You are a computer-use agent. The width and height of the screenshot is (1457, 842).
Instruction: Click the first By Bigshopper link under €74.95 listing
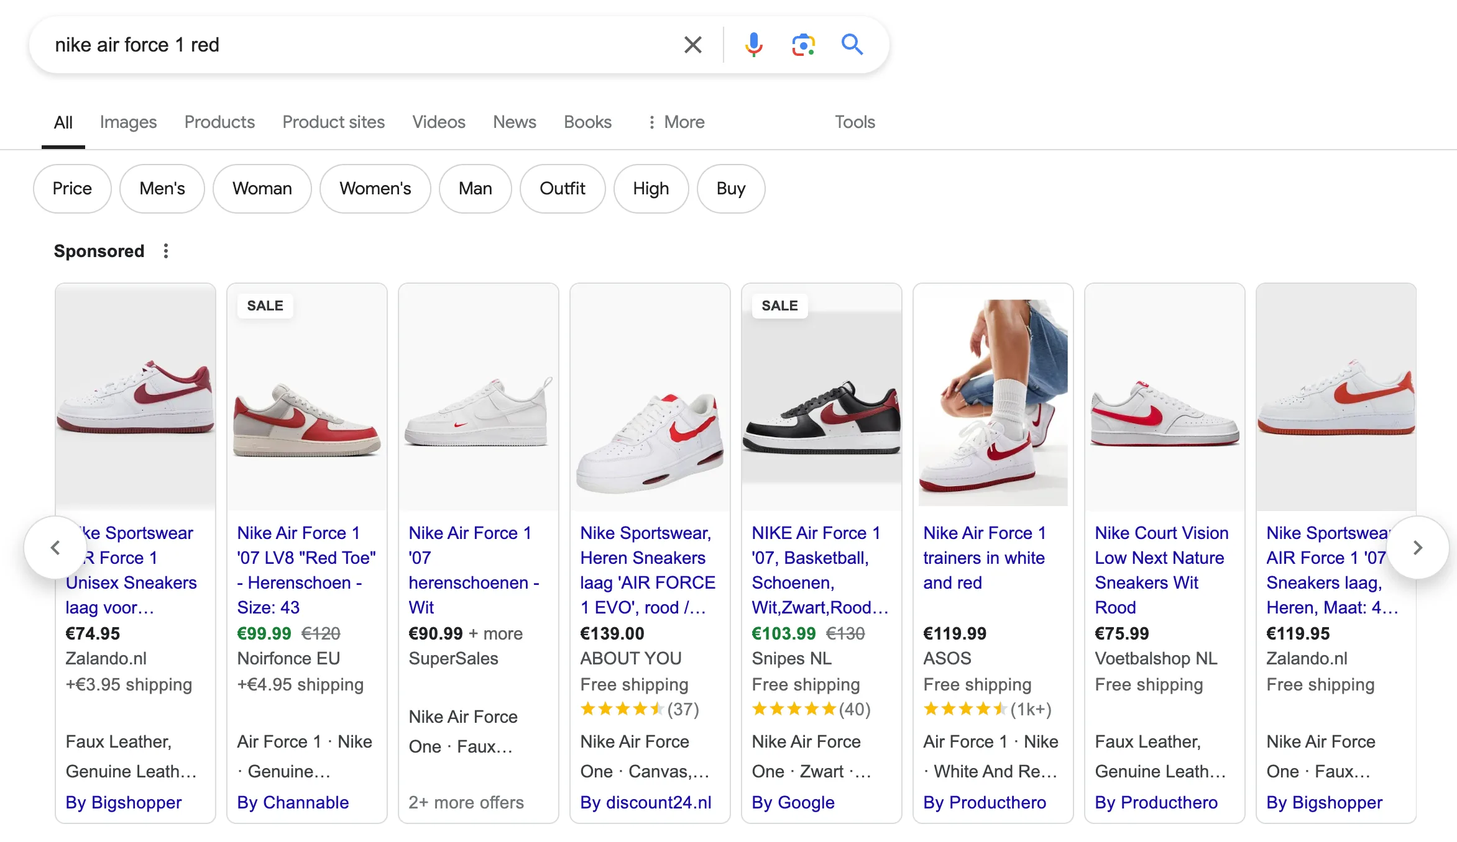tap(124, 802)
